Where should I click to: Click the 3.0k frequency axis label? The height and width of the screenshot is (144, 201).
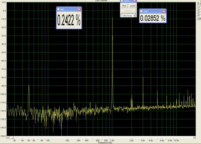[143, 141]
